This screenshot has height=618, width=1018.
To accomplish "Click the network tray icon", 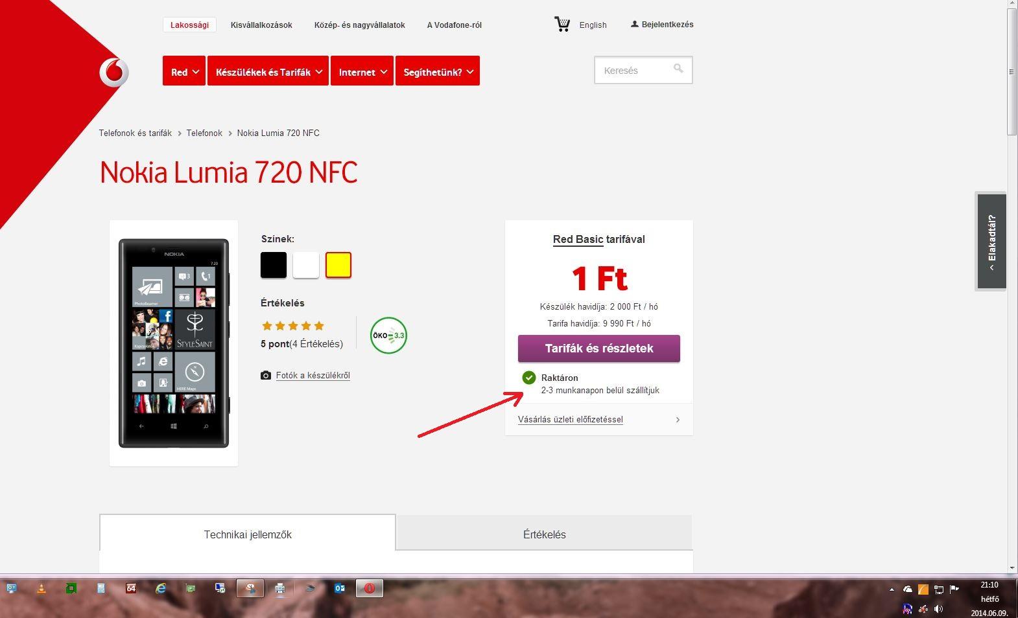I will point(938,589).
